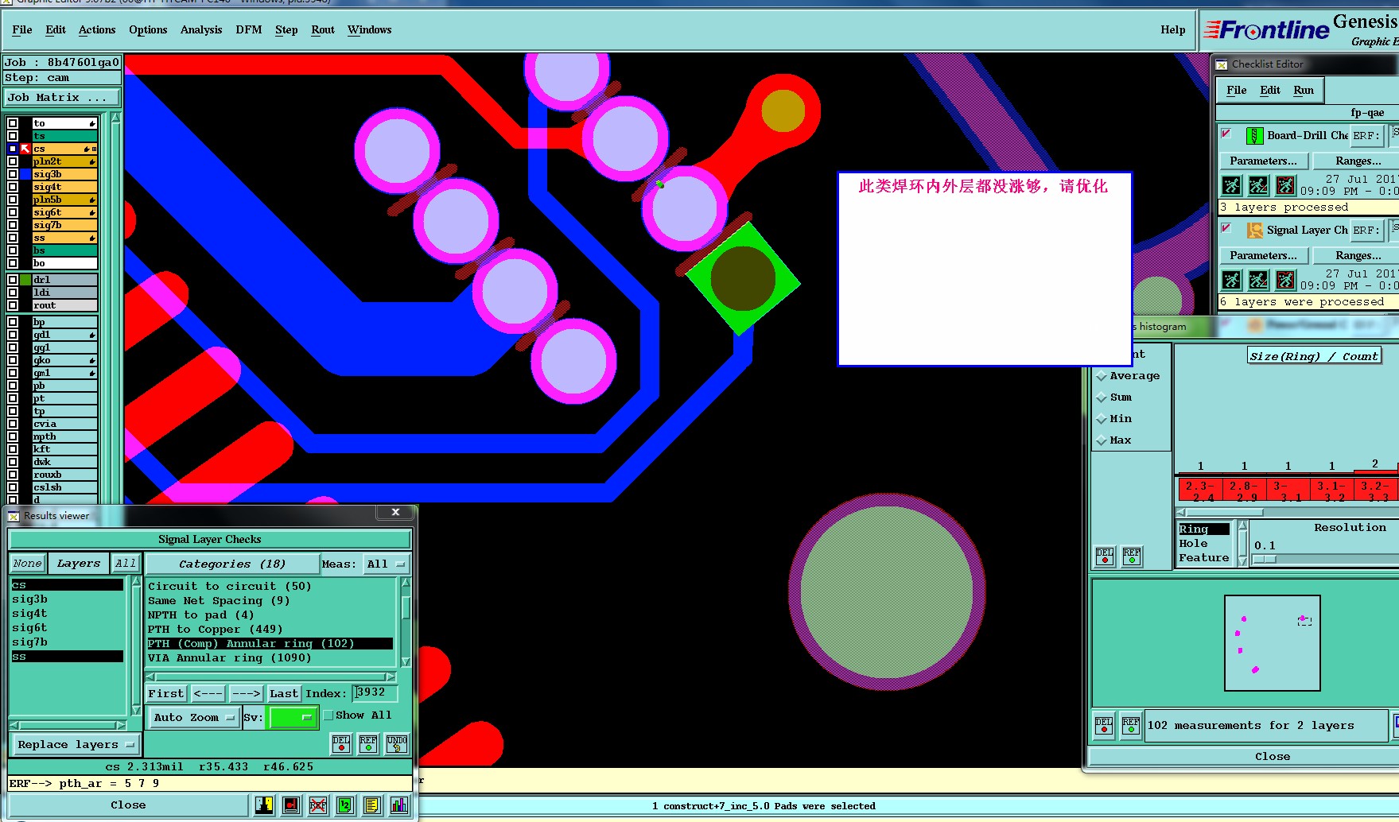The height and width of the screenshot is (822, 1399).
Task: Open the Size(Ring) / Count selector
Action: click(1314, 356)
